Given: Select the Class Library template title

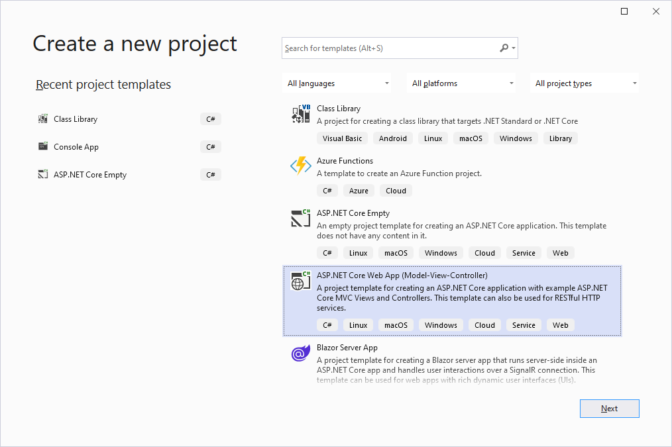Looking at the screenshot, I should (x=339, y=109).
